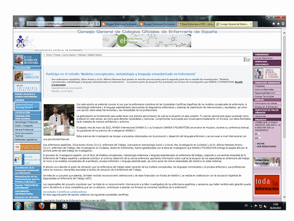The height and width of the screenshot is (221, 294).
Task: Open Deontología Profesional link
Action: click(27, 122)
